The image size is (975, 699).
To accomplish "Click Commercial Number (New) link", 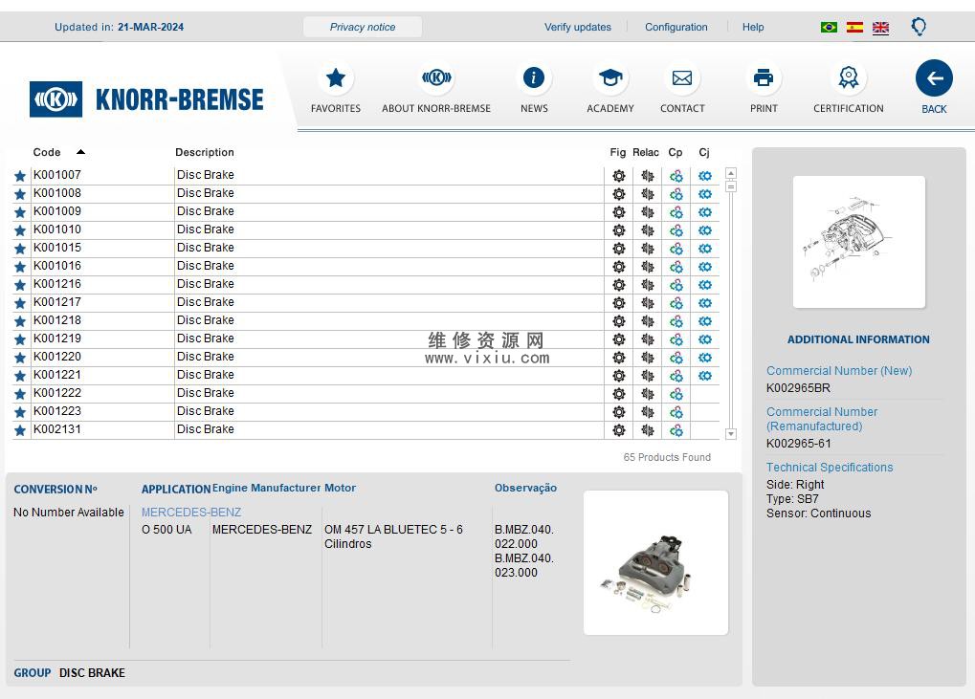I will 839,370.
